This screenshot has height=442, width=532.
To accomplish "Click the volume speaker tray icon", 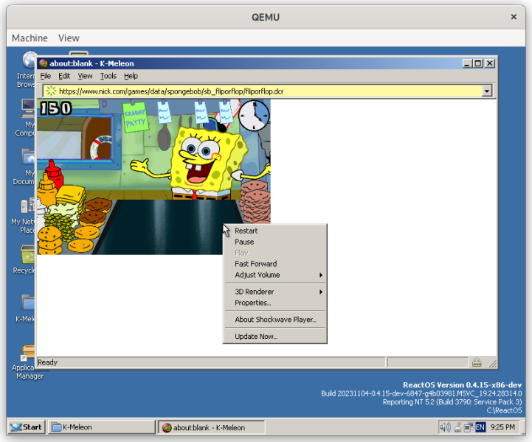I will pos(445,427).
